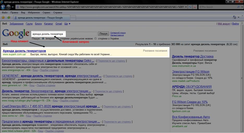This screenshot has width=244, height=133.
Task: Open the Каталог link
Action: coord(49,24)
